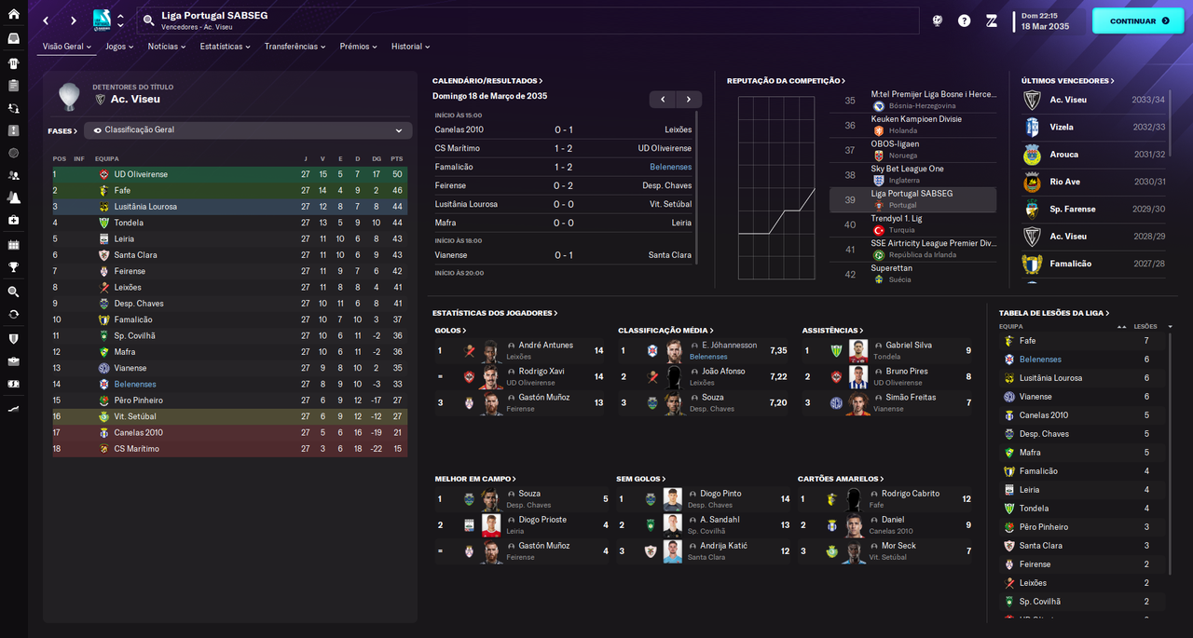The image size is (1193, 638).
Task: Click the Vizela badge in last winners
Action: pyautogui.click(x=1032, y=127)
